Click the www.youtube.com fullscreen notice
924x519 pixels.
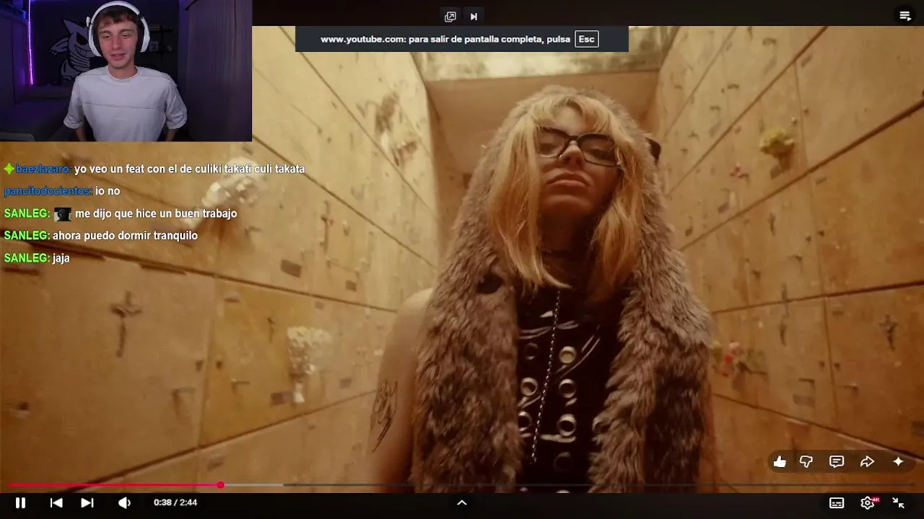pos(462,39)
